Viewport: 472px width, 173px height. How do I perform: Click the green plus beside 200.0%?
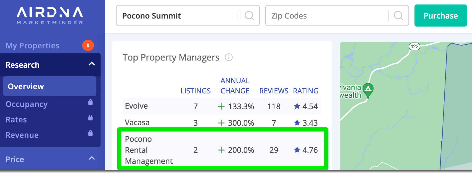221,150
